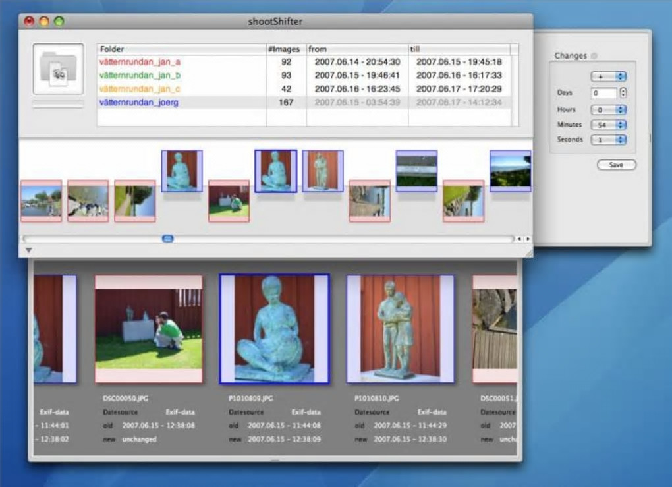Sort by the #Images column header
672x487 pixels.
[287, 49]
